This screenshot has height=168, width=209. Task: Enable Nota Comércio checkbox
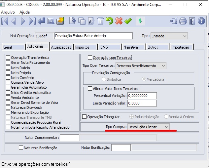pyautogui.click(x=8, y=78)
